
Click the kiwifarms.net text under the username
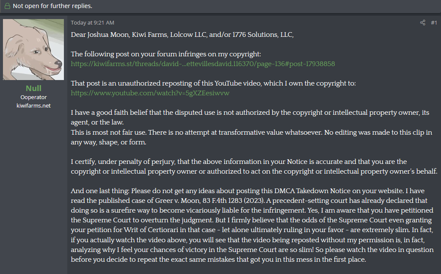(33, 105)
